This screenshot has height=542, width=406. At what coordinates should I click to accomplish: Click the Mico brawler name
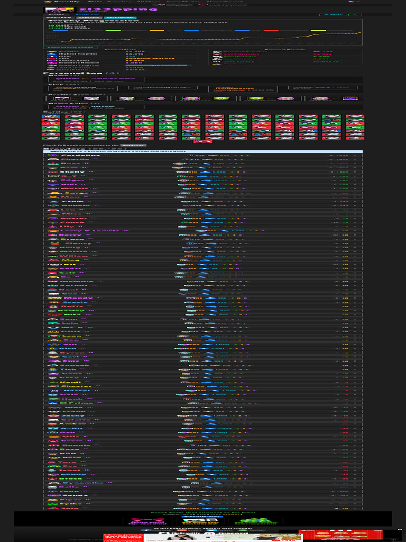tap(72, 214)
